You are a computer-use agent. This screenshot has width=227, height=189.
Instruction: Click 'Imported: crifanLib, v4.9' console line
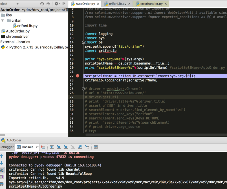click(36, 178)
